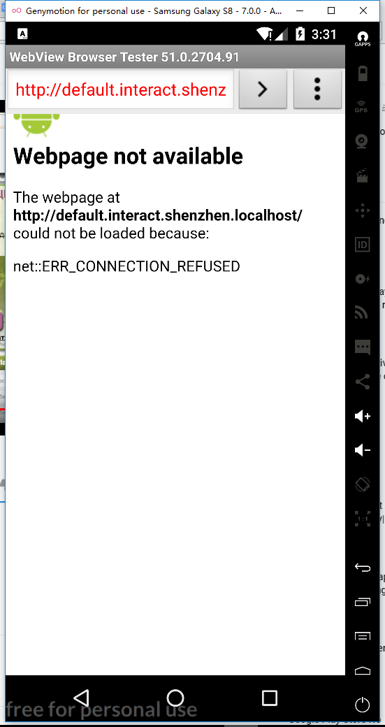
Task: Open the three-dot overflow menu
Action: point(317,89)
